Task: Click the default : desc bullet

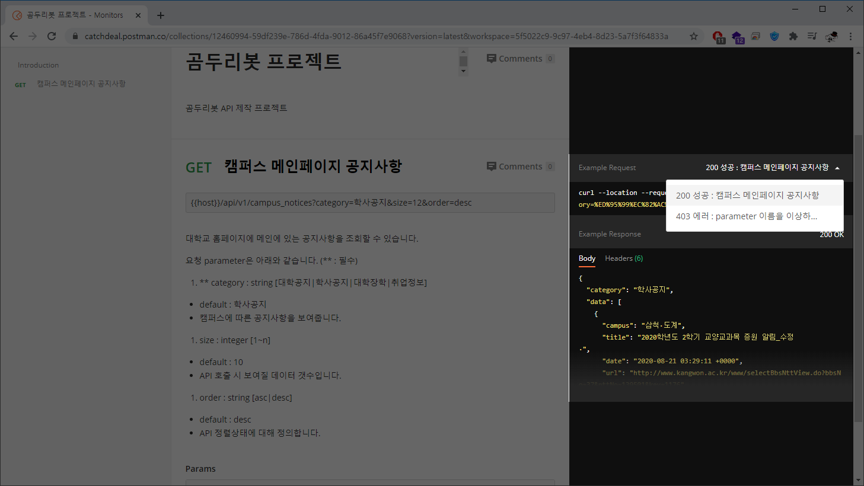Action: pos(225,420)
